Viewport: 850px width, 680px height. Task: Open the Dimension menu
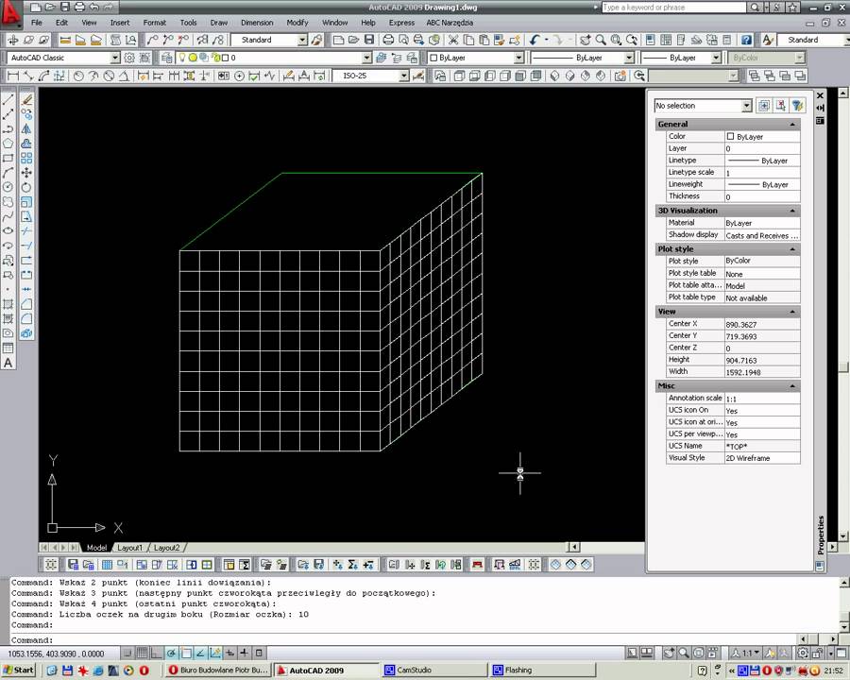tap(257, 23)
